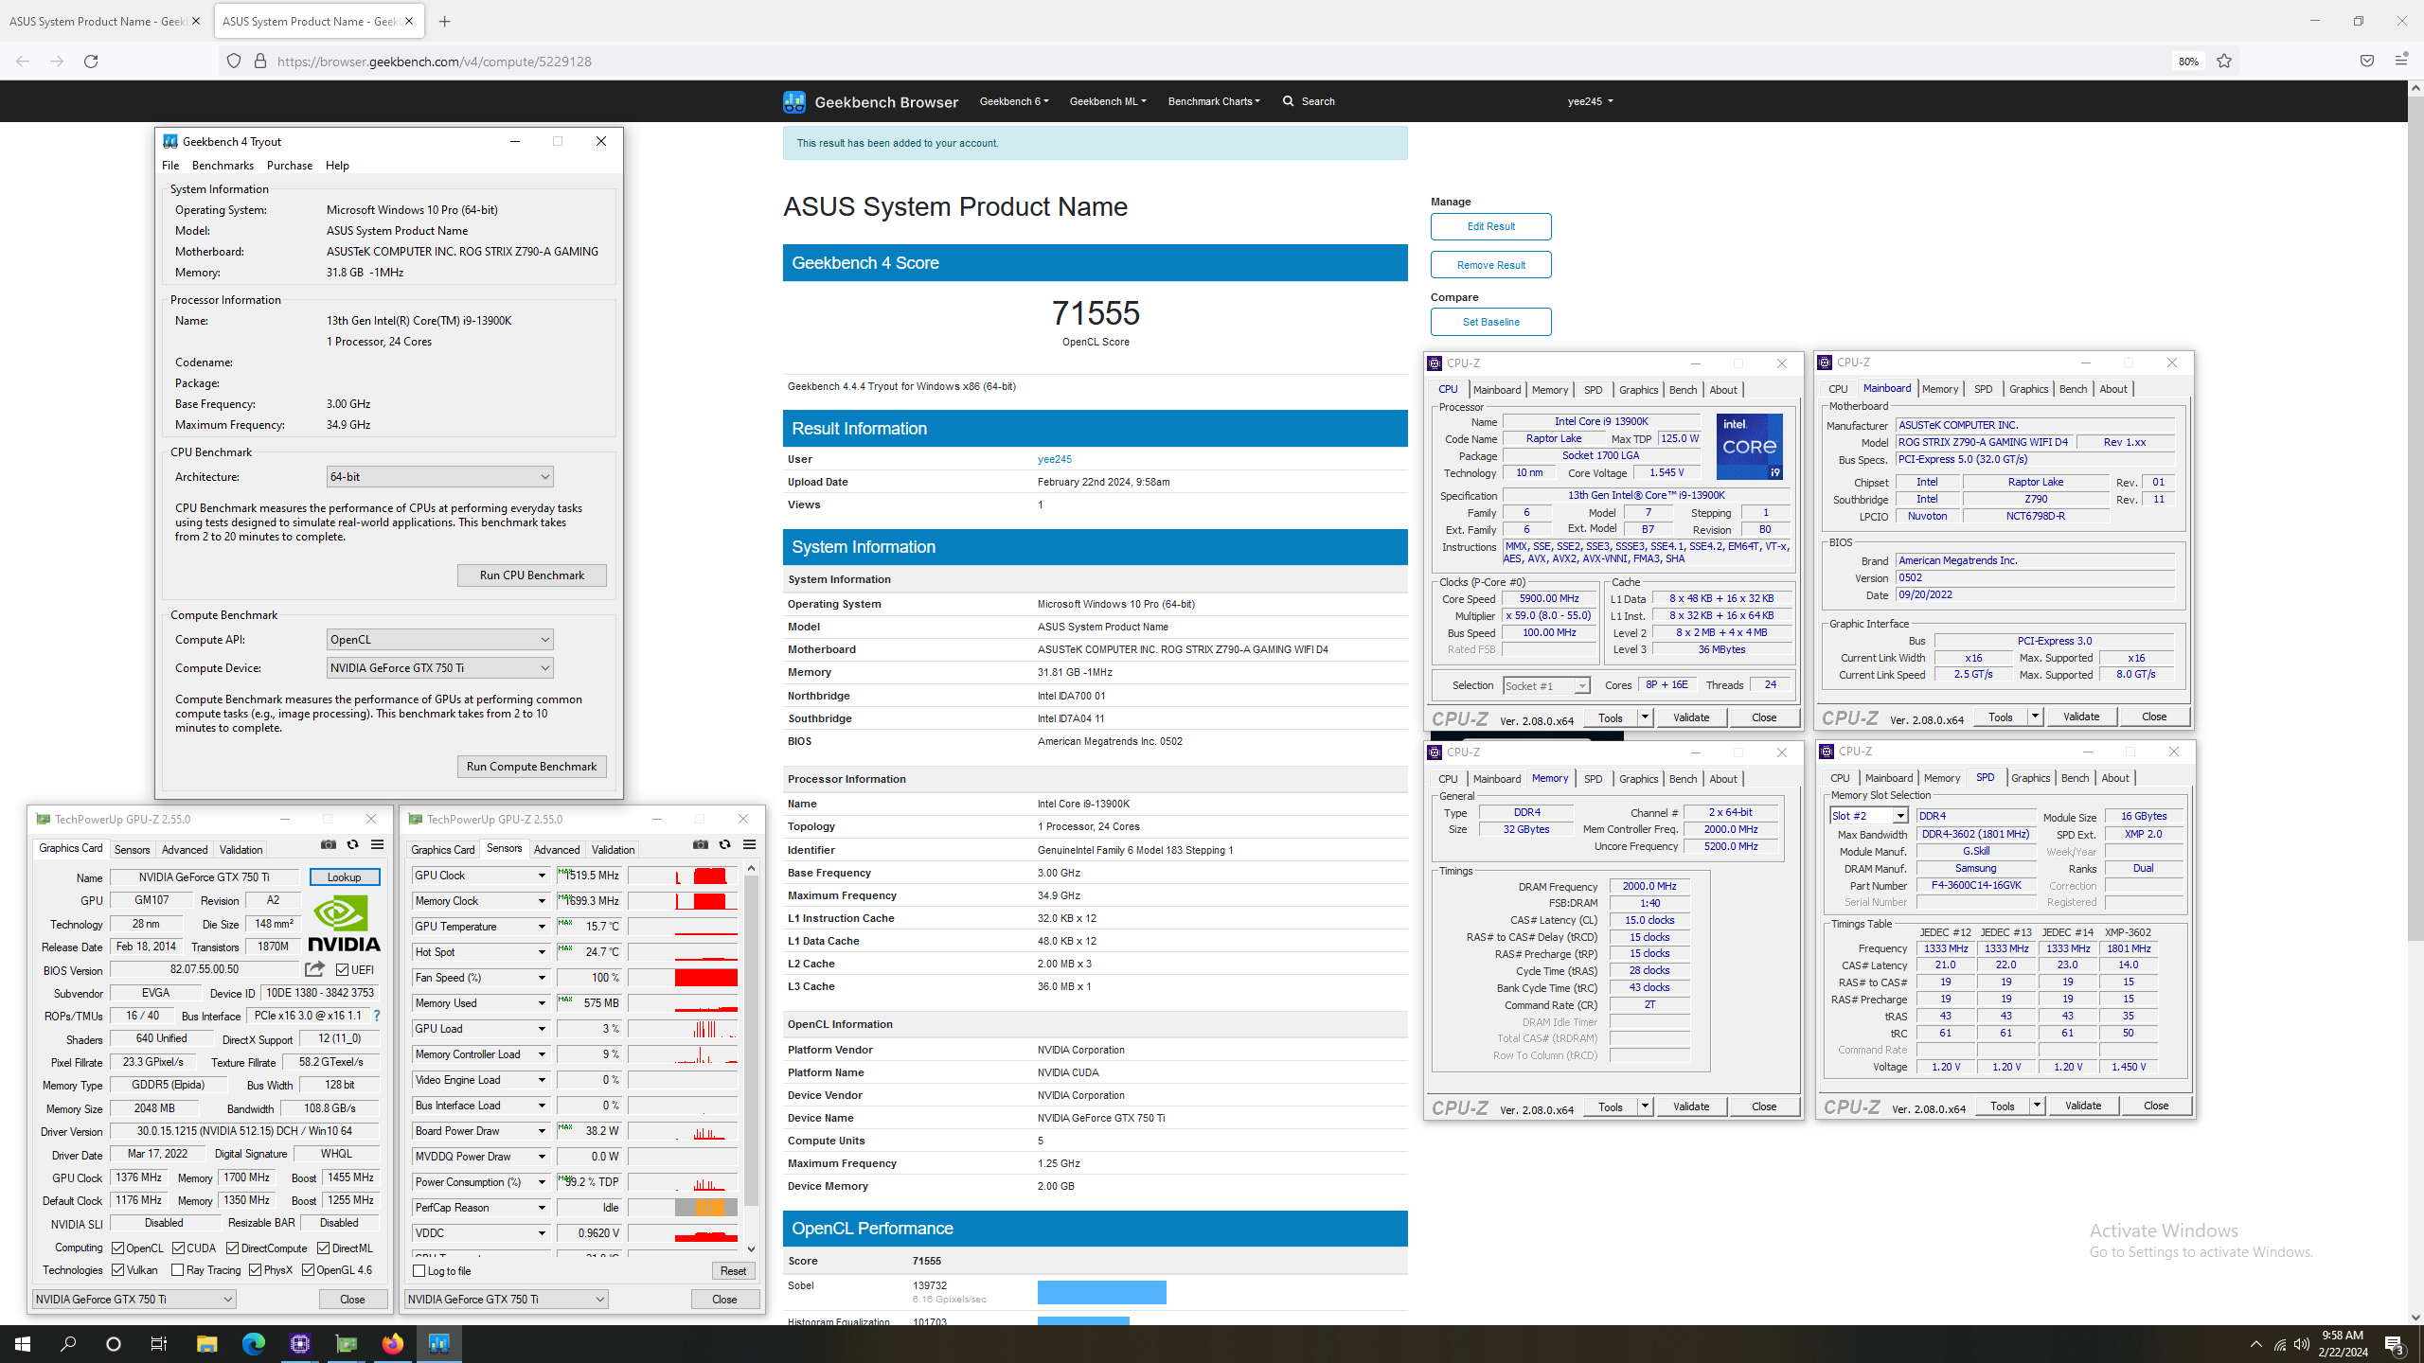This screenshot has width=2424, height=1363.
Task: Expand the GPU Clock sensor dropdown
Action: [542, 876]
